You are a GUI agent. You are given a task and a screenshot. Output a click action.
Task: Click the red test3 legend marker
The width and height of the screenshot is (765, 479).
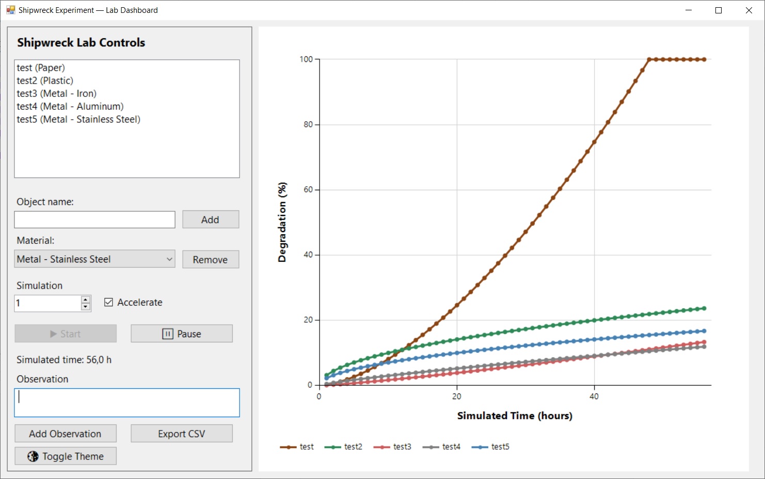tap(381, 447)
